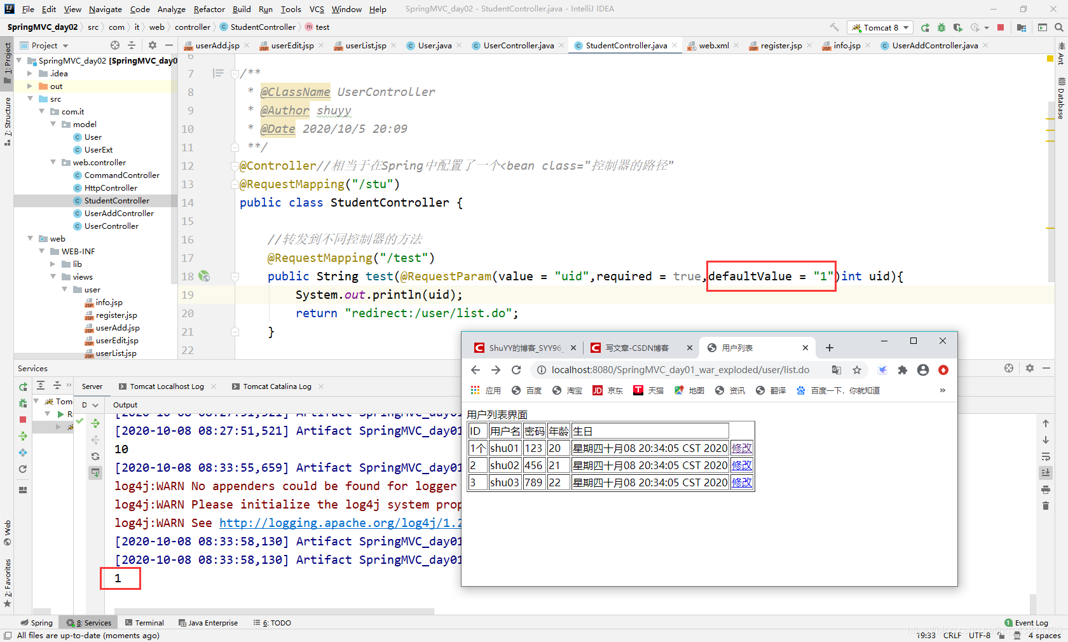
Task: Collapse all nodes in Services tree
Action: tap(57, 385)
